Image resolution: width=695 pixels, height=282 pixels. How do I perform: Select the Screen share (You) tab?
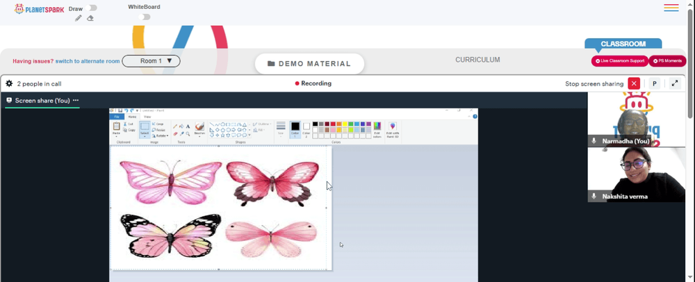click(x=42, y=101)
